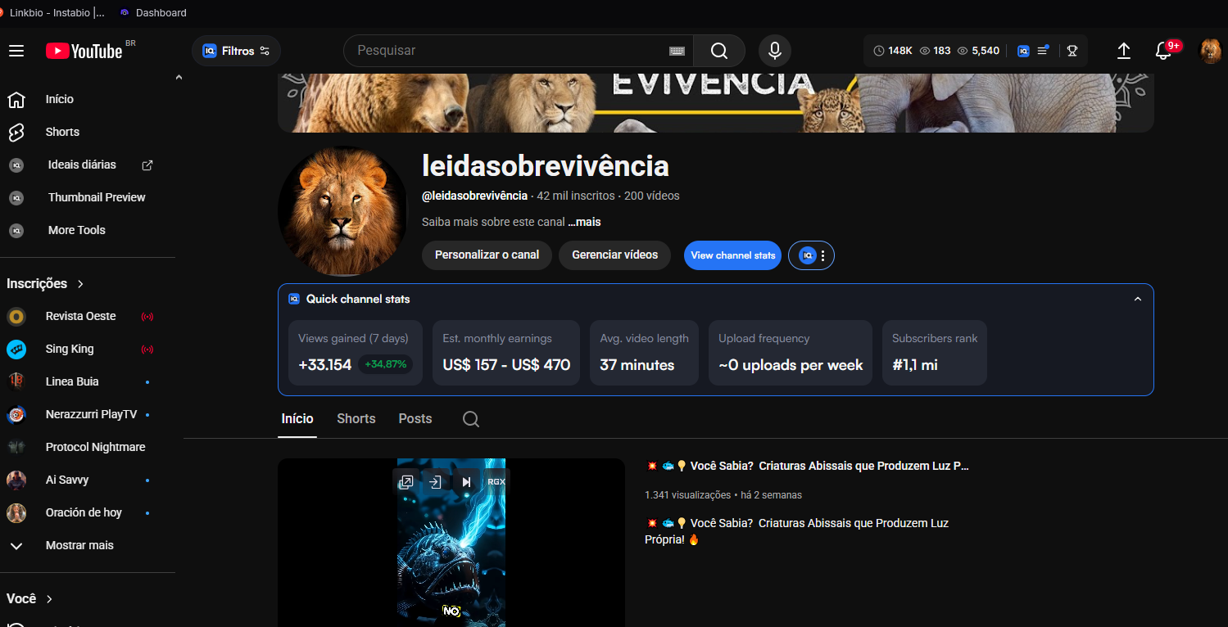Open the Você section chevron

coord(50,599)
